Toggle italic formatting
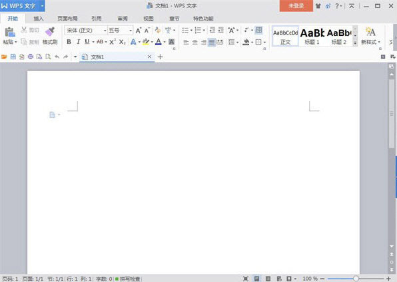Image resolution: width=397 pixels, height=282 pixels. 78,42
